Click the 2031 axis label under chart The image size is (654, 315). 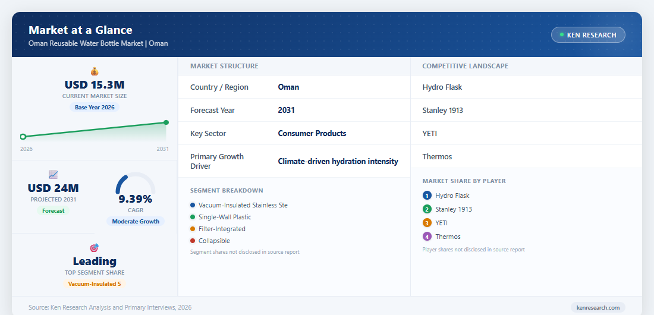163,149
